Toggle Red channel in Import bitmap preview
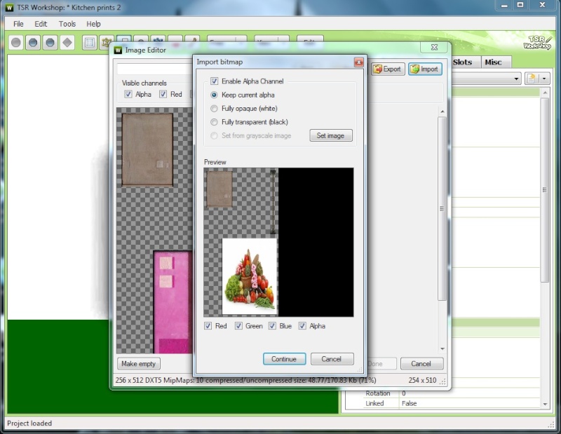This screenshot has width=561, height=434. click(x=208, y=326)
